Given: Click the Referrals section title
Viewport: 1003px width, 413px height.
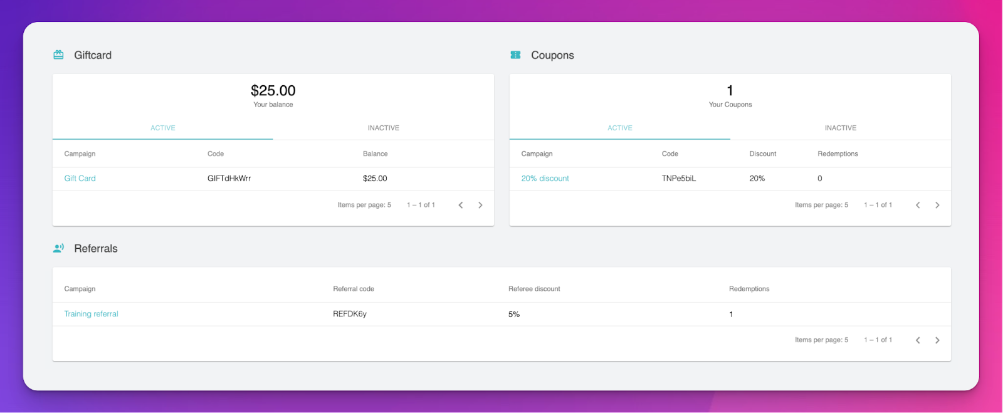Looking at the screenshot, I should tap(96, 249).
